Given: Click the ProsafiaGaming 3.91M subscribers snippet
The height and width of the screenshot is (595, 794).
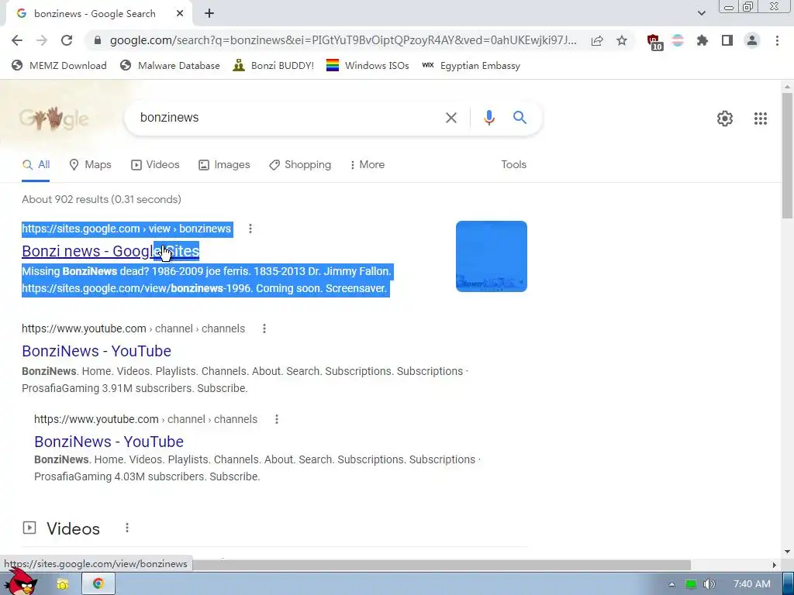Looking at the screenshot, I should point(135,389).
